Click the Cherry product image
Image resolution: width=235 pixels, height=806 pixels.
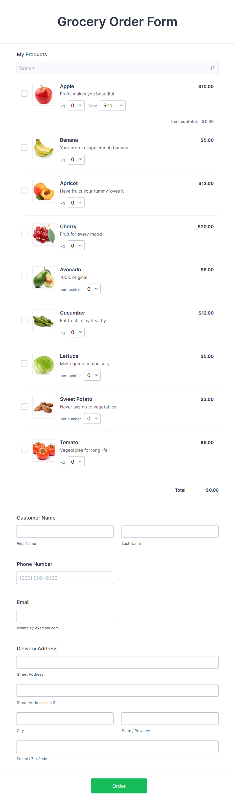(x=43, y=234)
